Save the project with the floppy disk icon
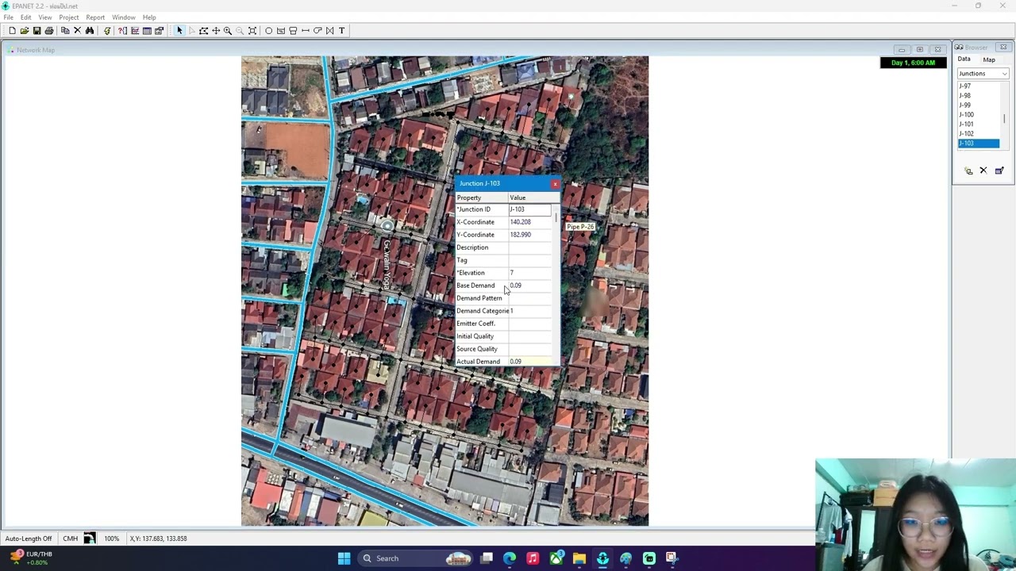This screenshot has width=1016, height=571. point(37,31)
